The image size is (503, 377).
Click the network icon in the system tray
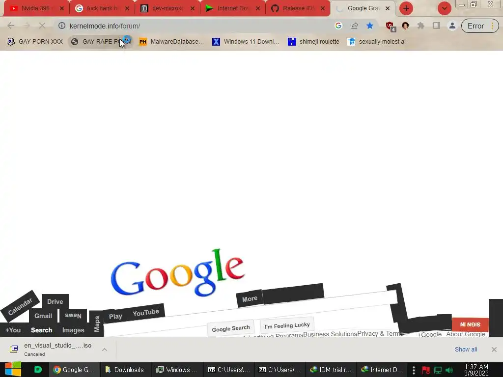click(438, 370)
